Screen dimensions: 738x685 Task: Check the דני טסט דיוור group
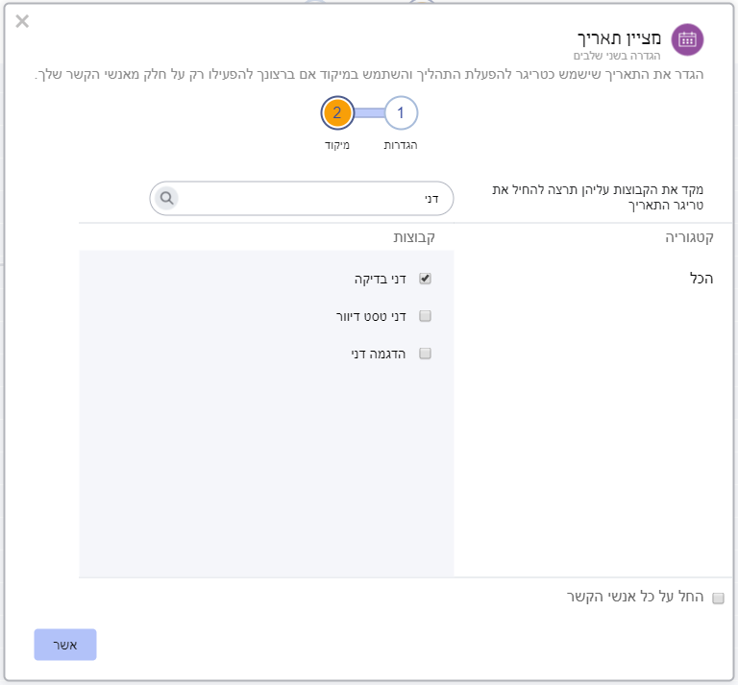426,316
